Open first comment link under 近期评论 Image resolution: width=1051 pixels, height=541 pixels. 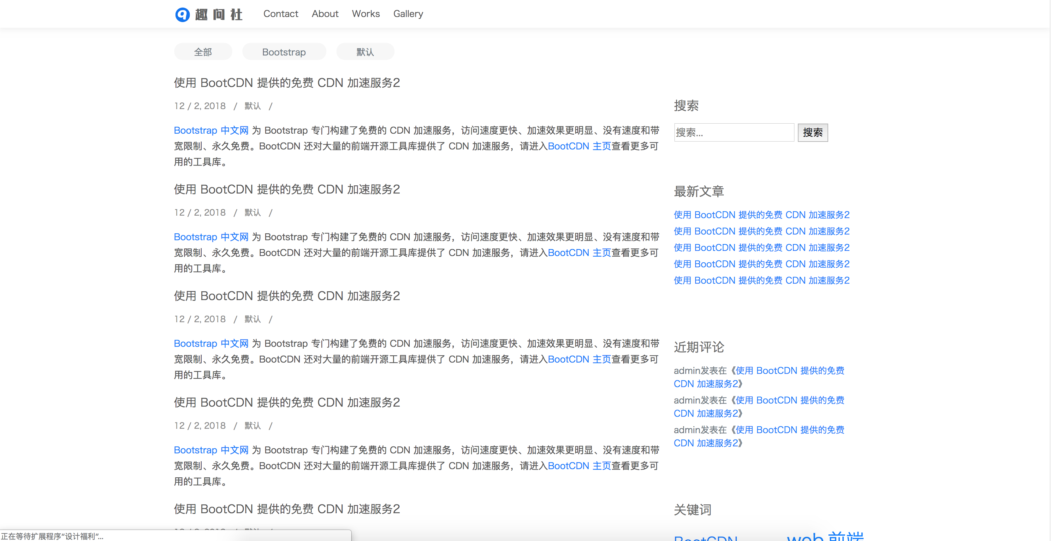point(789,370)
